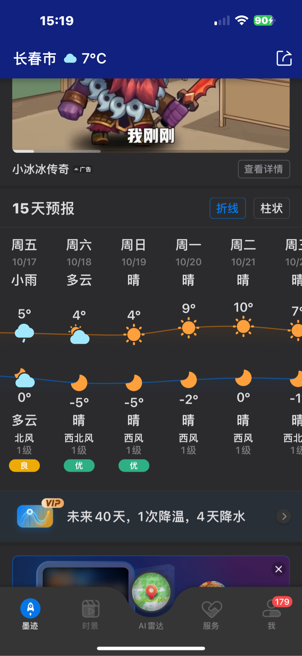Tap the cloud icon beside 7°C

pyautogui.click(x=70, y=59)
